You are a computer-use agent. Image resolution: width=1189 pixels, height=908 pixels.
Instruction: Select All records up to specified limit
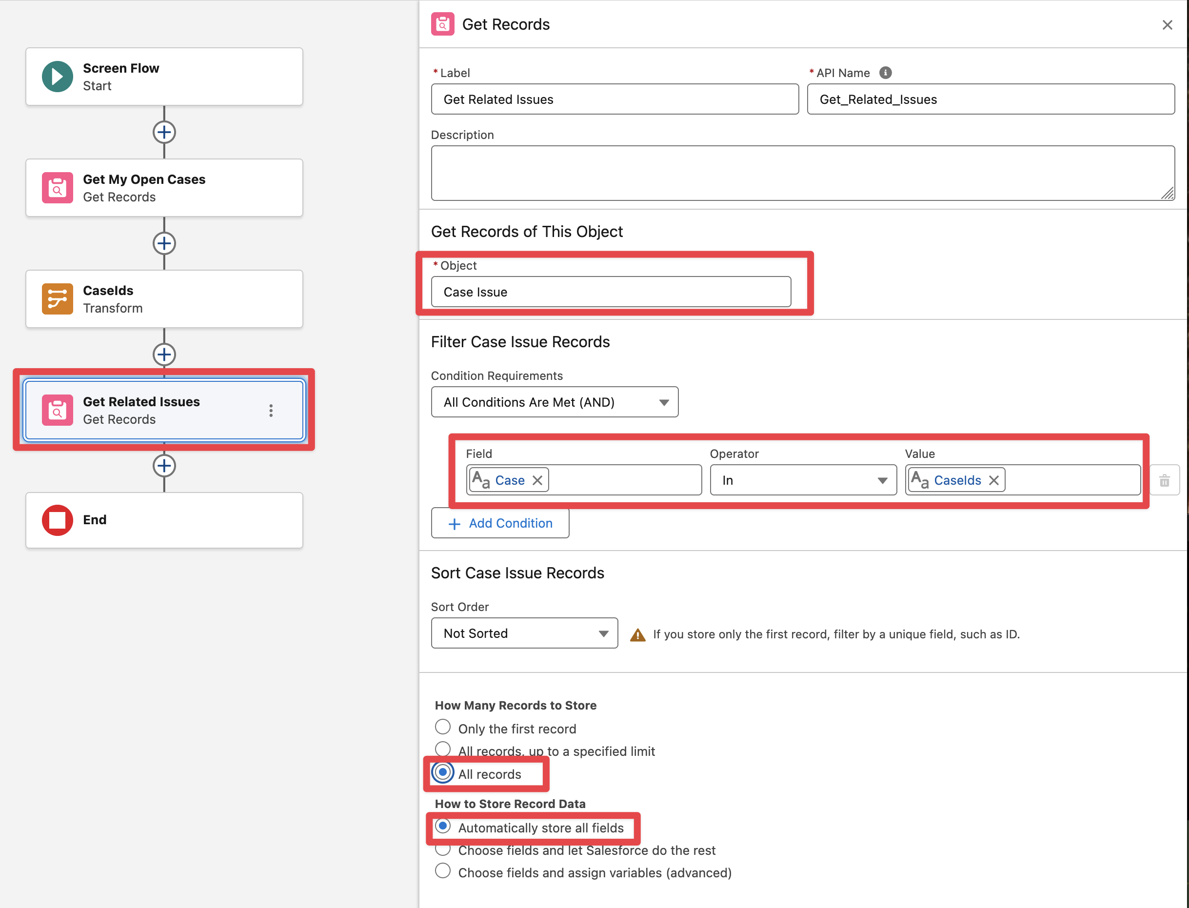[443, 749]
